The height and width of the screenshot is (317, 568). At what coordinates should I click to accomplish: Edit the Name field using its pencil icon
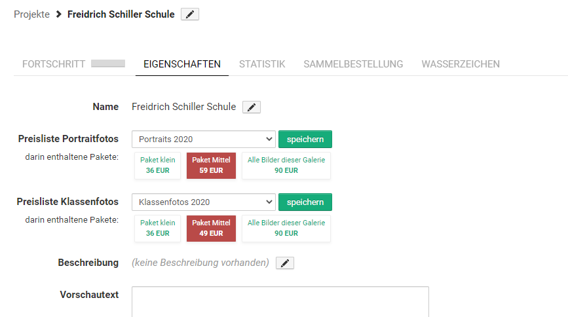click(252, 107)
